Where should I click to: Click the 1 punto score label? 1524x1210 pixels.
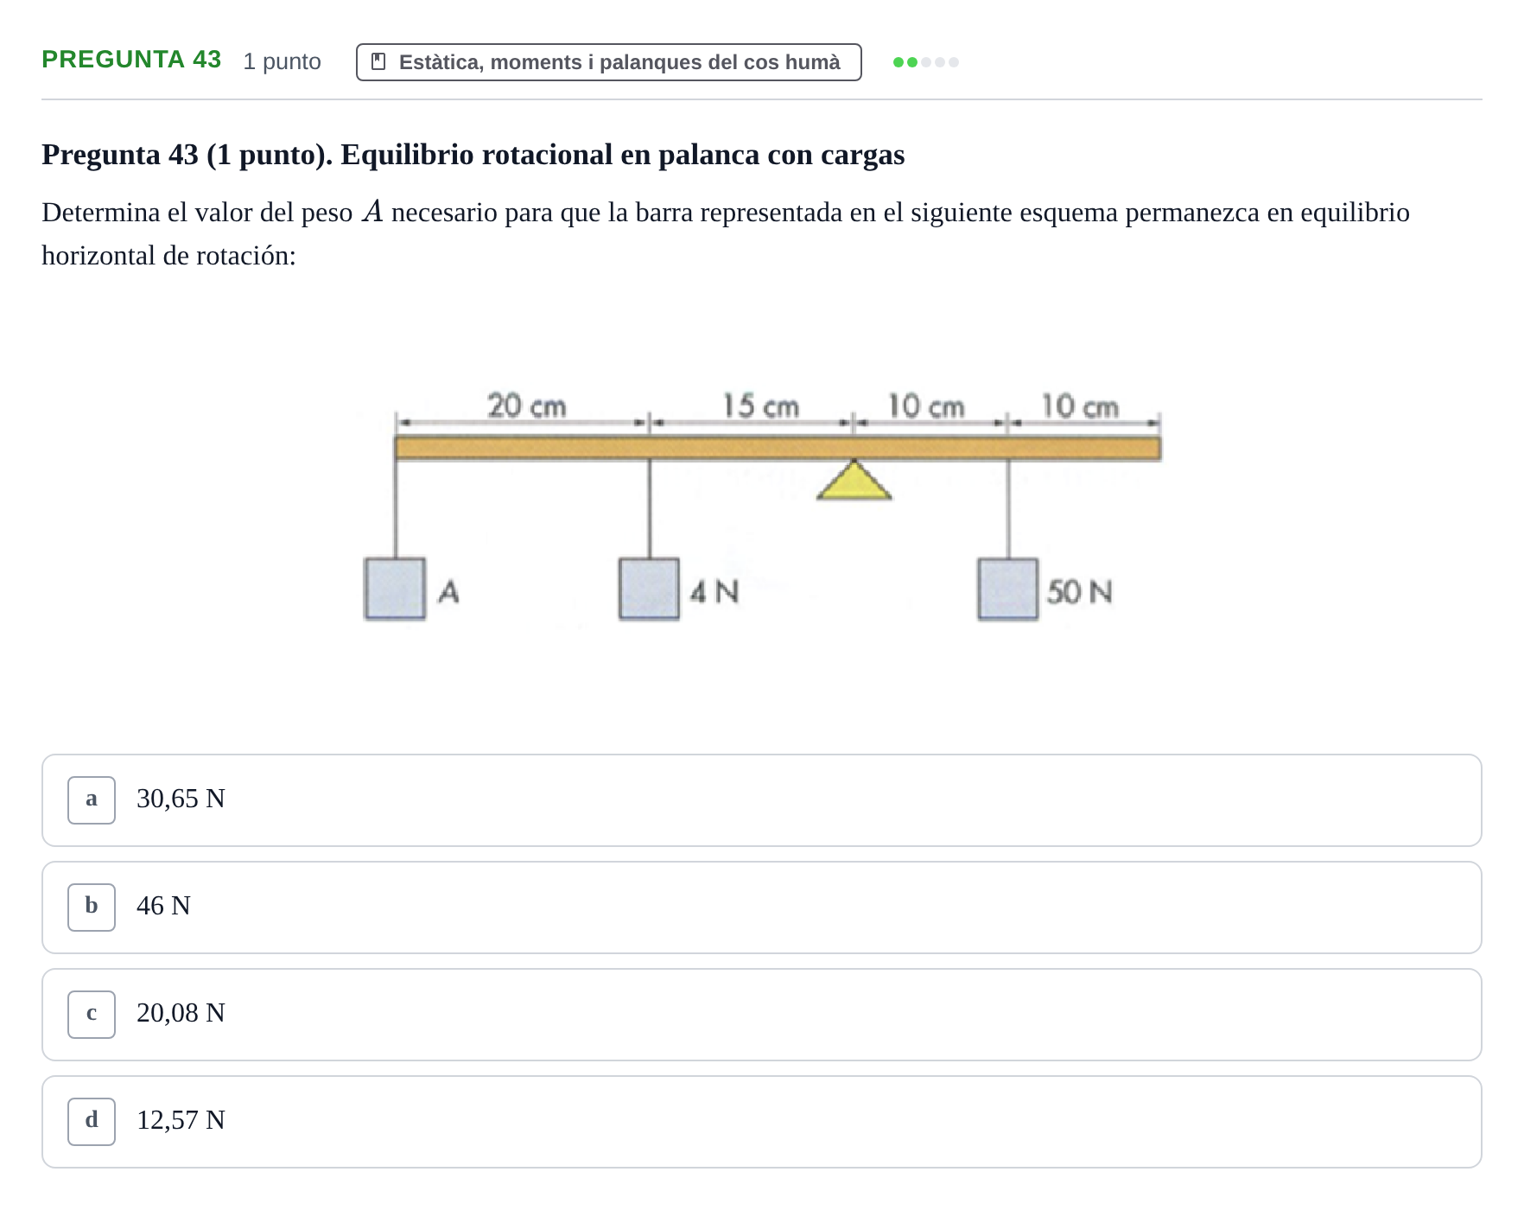click(x=283, y=61)
